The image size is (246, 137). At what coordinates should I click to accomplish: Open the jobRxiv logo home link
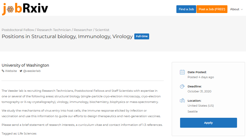coord(25,9)
